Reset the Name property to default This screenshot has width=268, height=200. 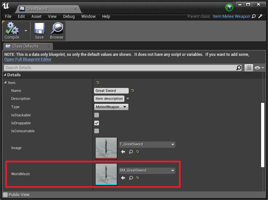133,91
